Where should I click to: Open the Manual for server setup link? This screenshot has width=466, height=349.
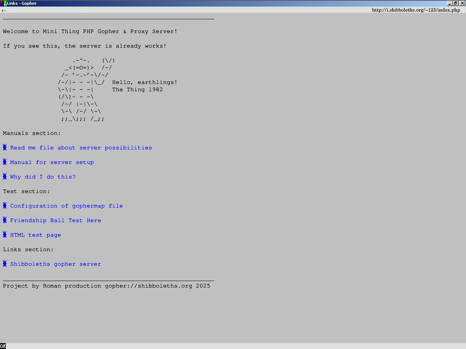pos(52,162)
